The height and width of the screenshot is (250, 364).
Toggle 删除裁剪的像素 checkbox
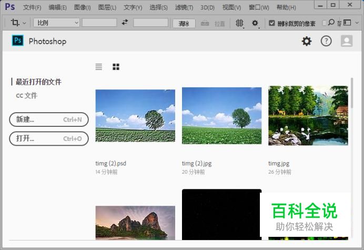coord(271,23)
